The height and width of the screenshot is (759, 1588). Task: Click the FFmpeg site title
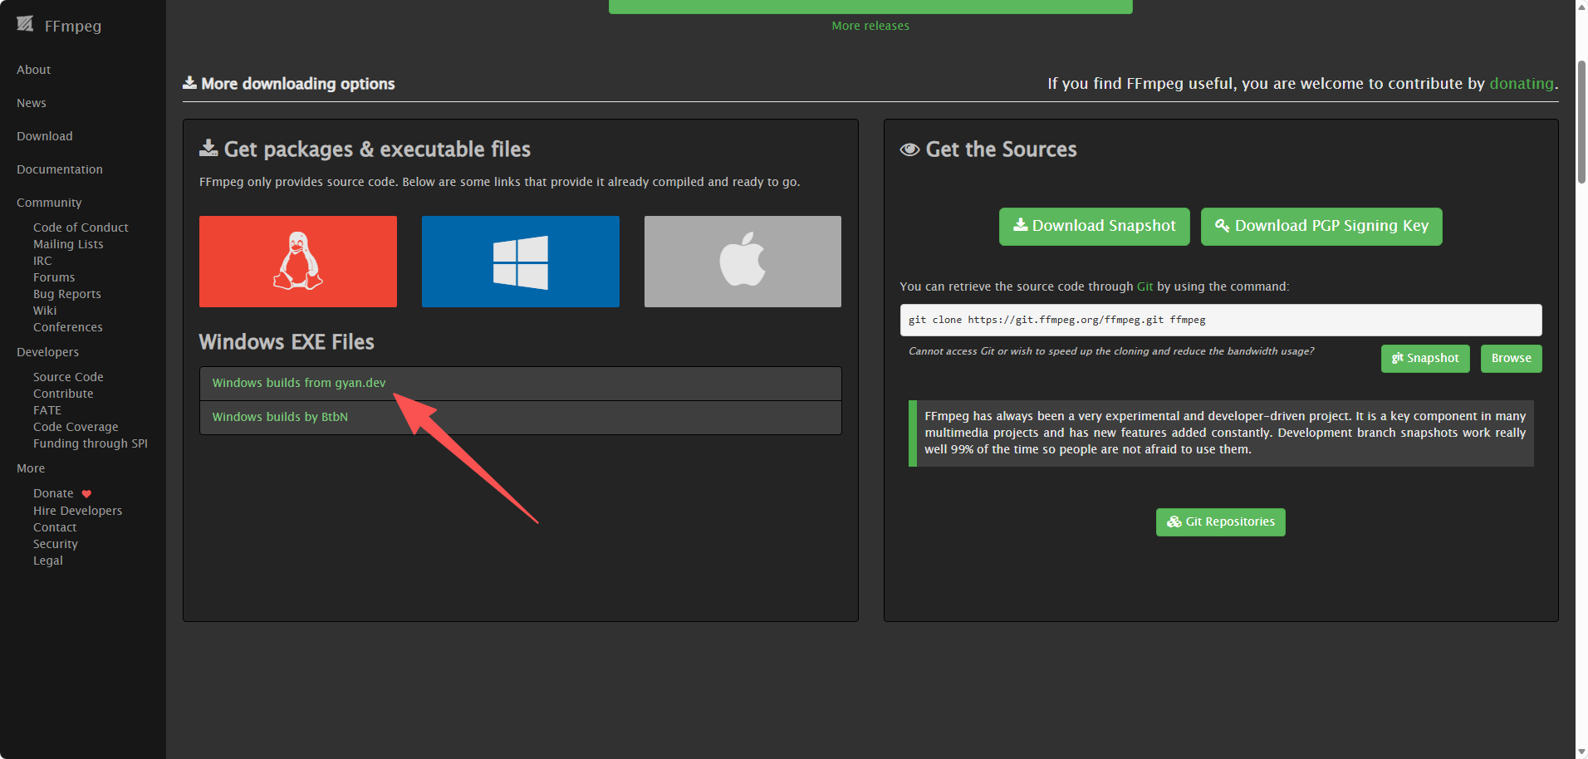pyautogui.click(x=73, y=26)
